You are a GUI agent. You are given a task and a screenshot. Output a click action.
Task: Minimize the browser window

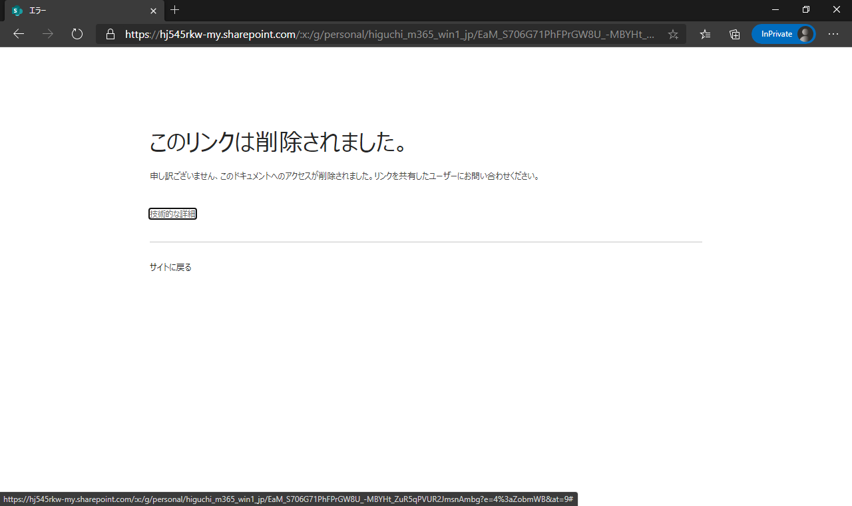775,10
